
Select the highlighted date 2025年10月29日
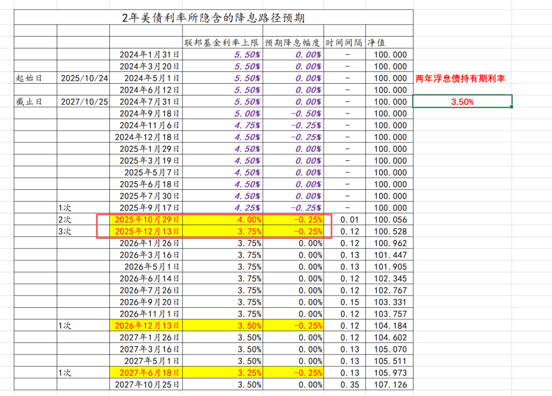[146, 219]
